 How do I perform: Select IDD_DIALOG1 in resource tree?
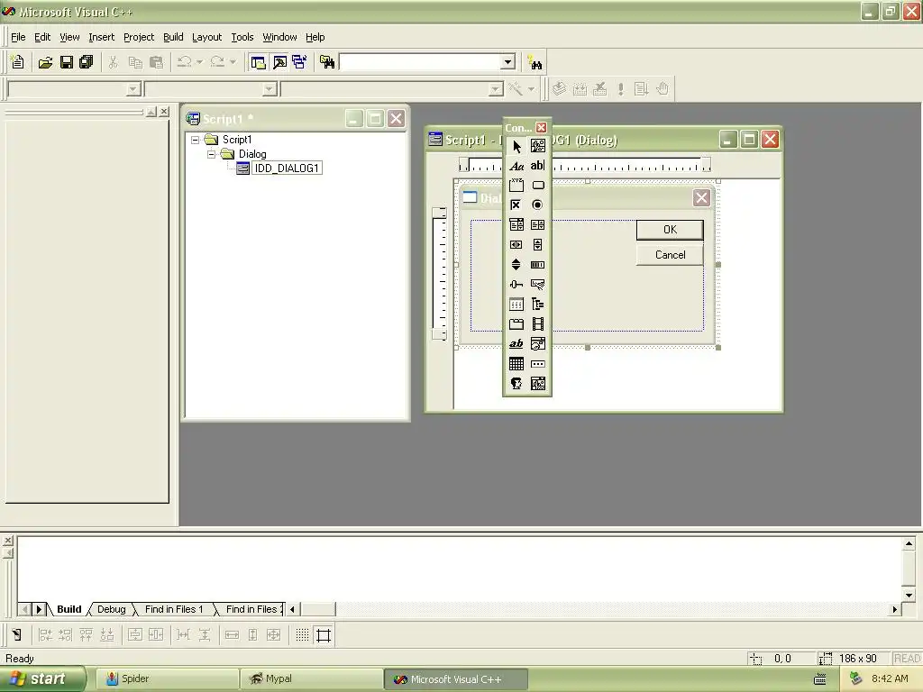(287, 168)
